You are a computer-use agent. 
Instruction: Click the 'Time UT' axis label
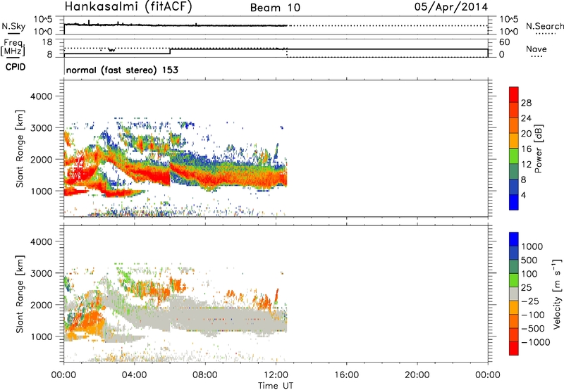(x=276, y=386)
